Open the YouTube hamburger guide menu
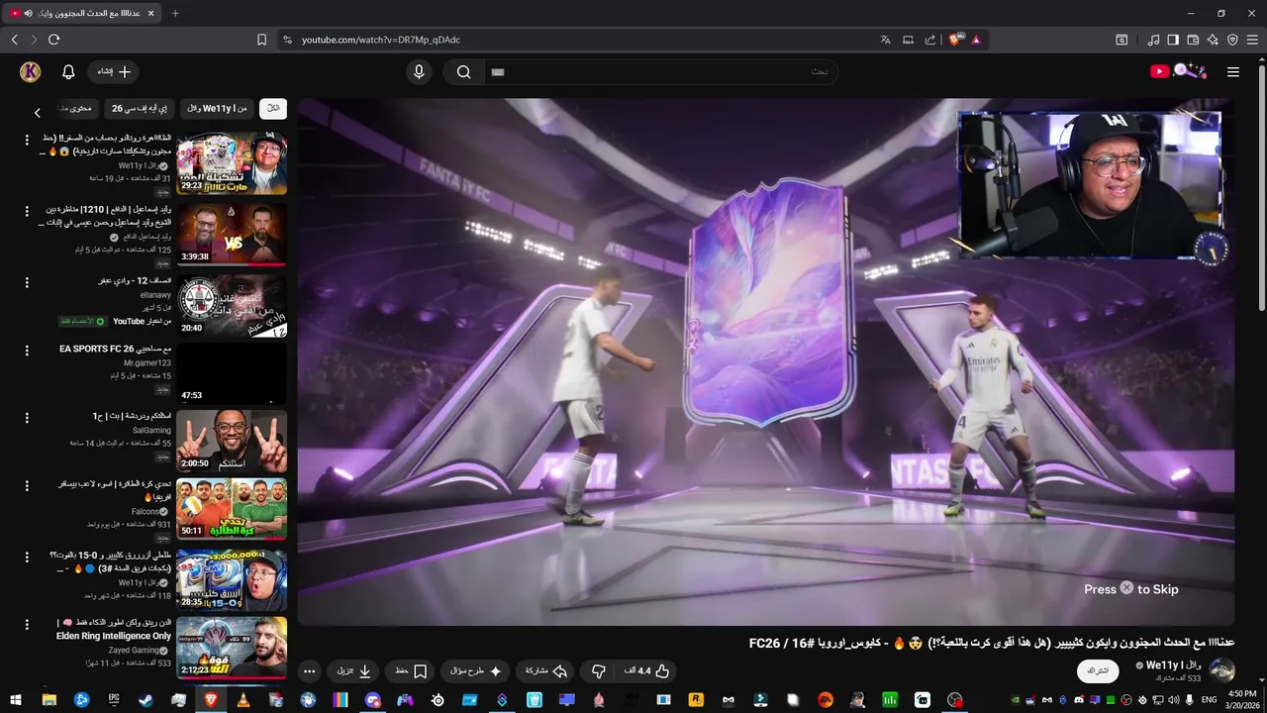The image size is (1267, 713). click(1232, 71)
